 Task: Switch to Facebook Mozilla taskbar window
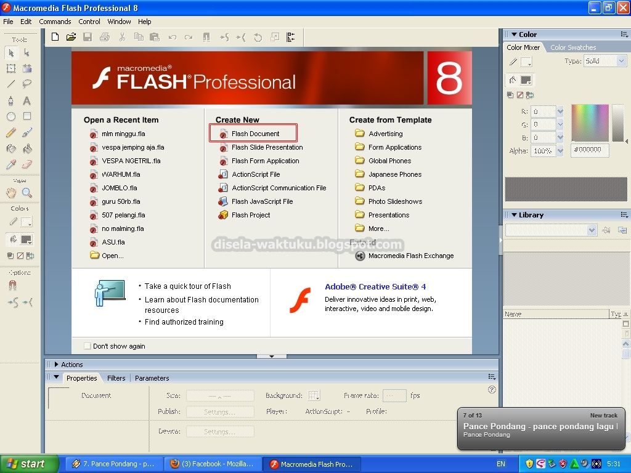(x=213, y=464)
